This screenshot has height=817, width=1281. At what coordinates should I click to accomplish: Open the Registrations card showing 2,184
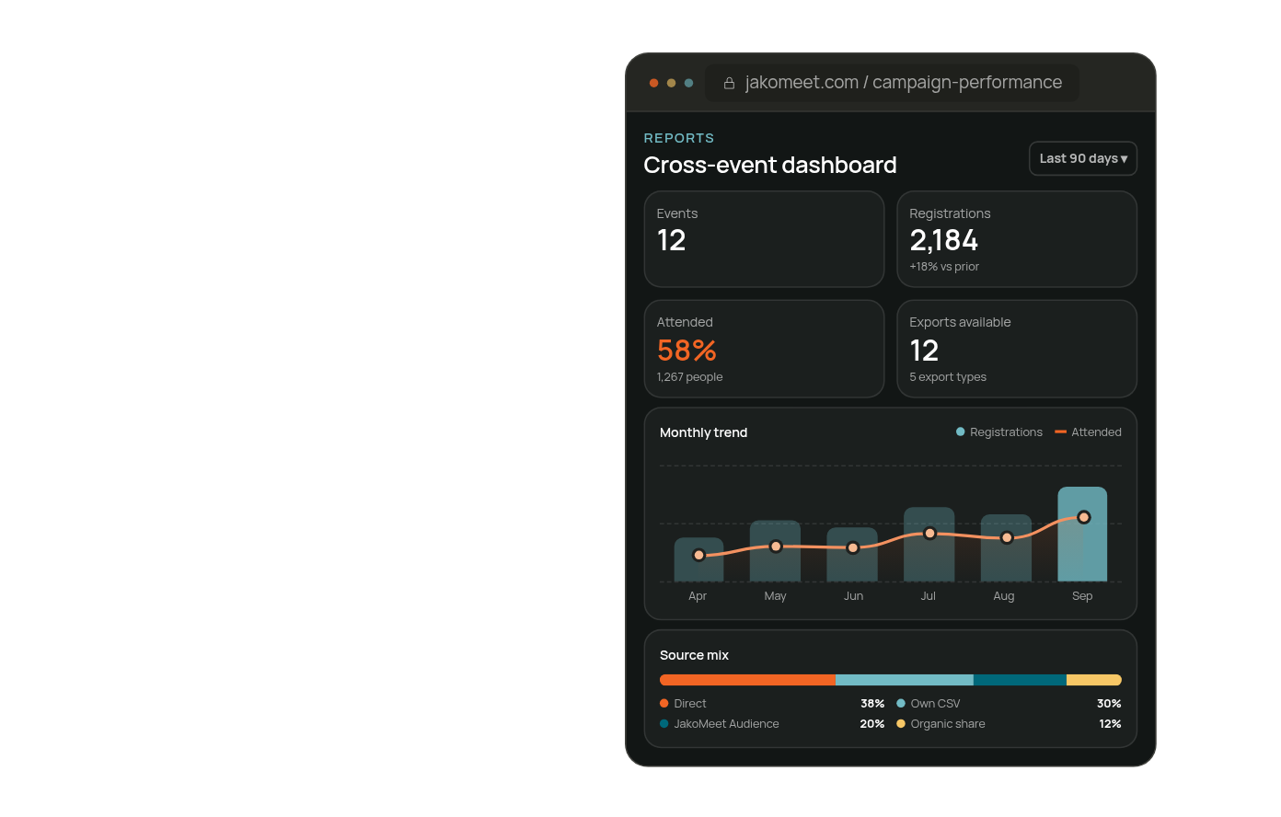(1017, 239)
